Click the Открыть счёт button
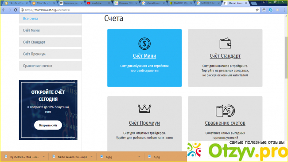 coord(48,125)
